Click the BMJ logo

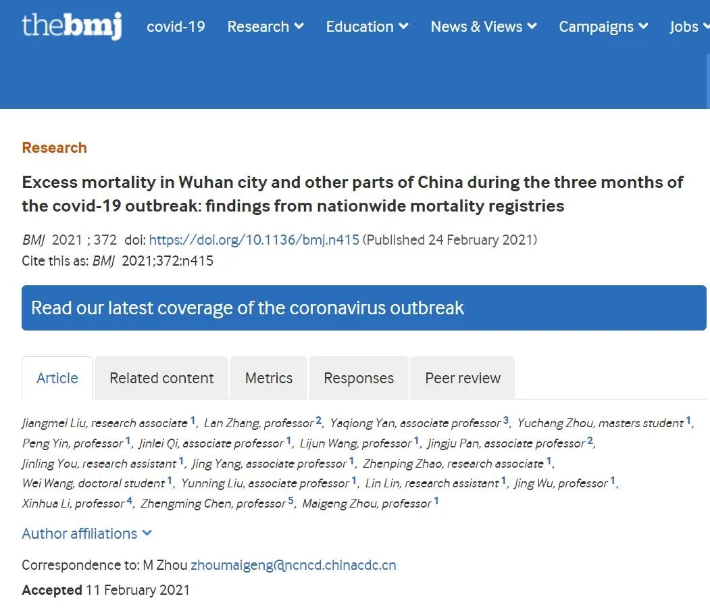click(72, 26)
